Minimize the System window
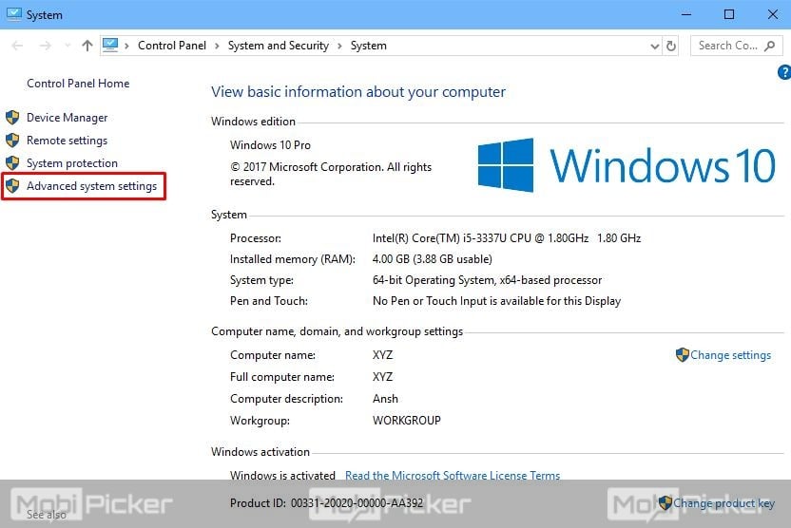This screenshot has width=791, height=528. coord(686,14)
